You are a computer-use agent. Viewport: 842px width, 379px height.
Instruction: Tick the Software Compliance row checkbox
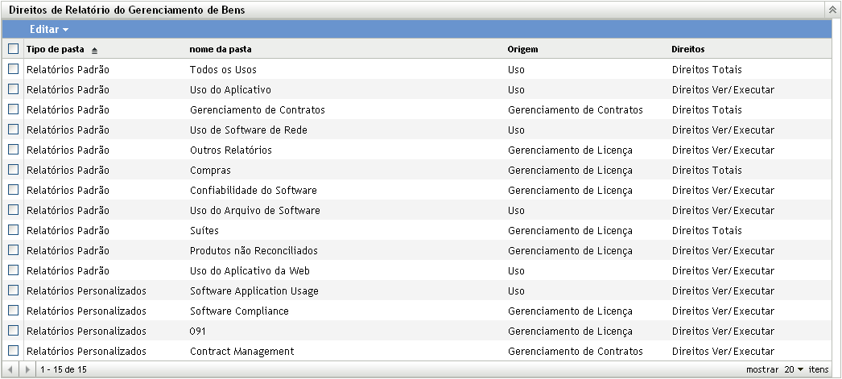tap(13, 311)
